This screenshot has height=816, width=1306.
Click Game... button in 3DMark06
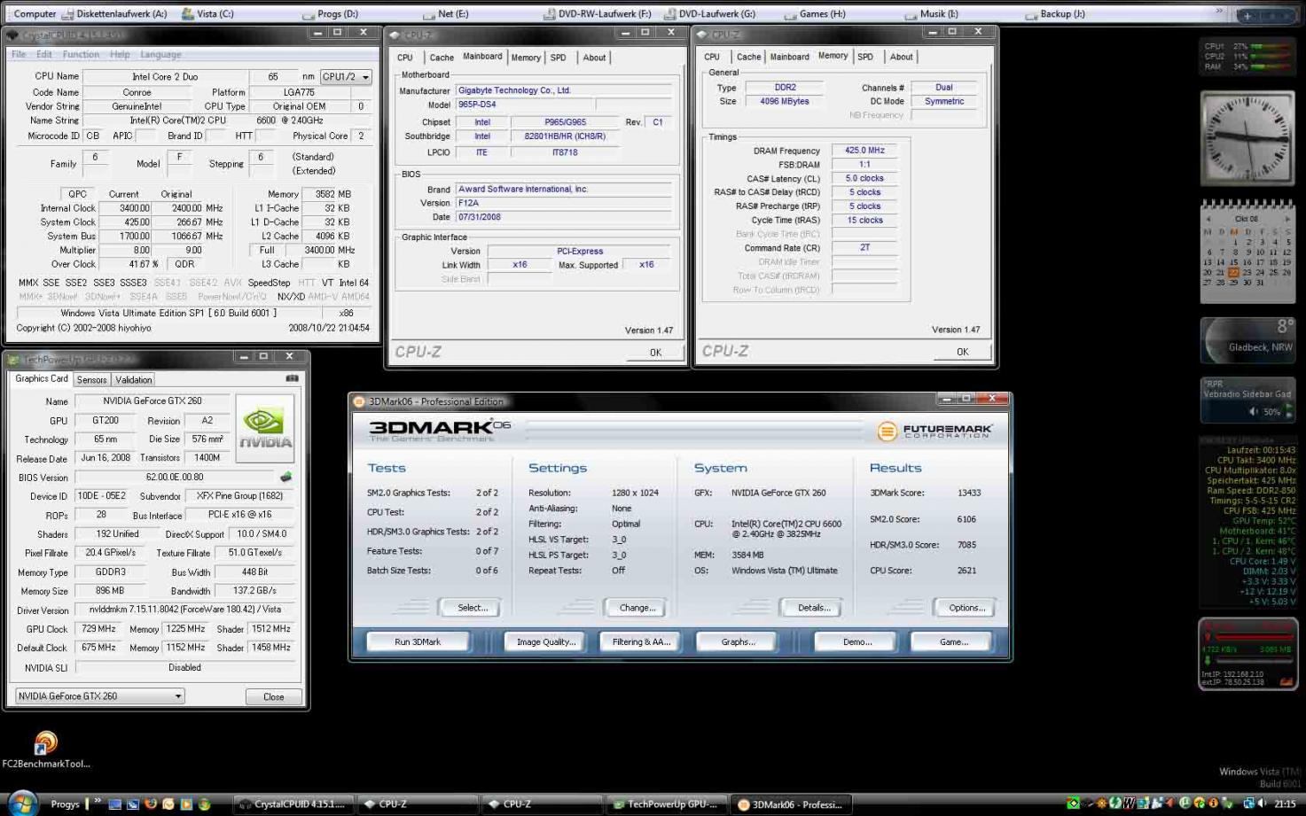[x=953, y=641]
